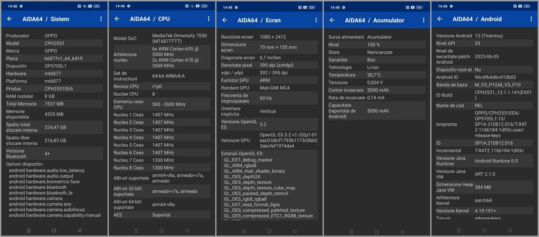Select Spatiu liber stocare value 216,83 GB
The height and width of the screenshot is (237, 539).
[x=55, y=141]
